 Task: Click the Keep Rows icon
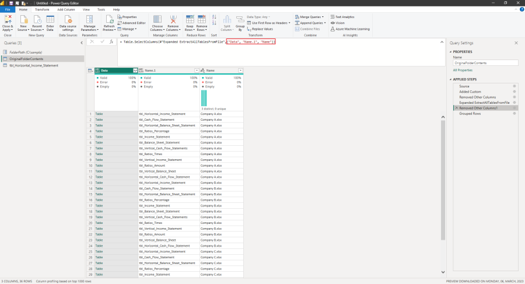point(190,19)
